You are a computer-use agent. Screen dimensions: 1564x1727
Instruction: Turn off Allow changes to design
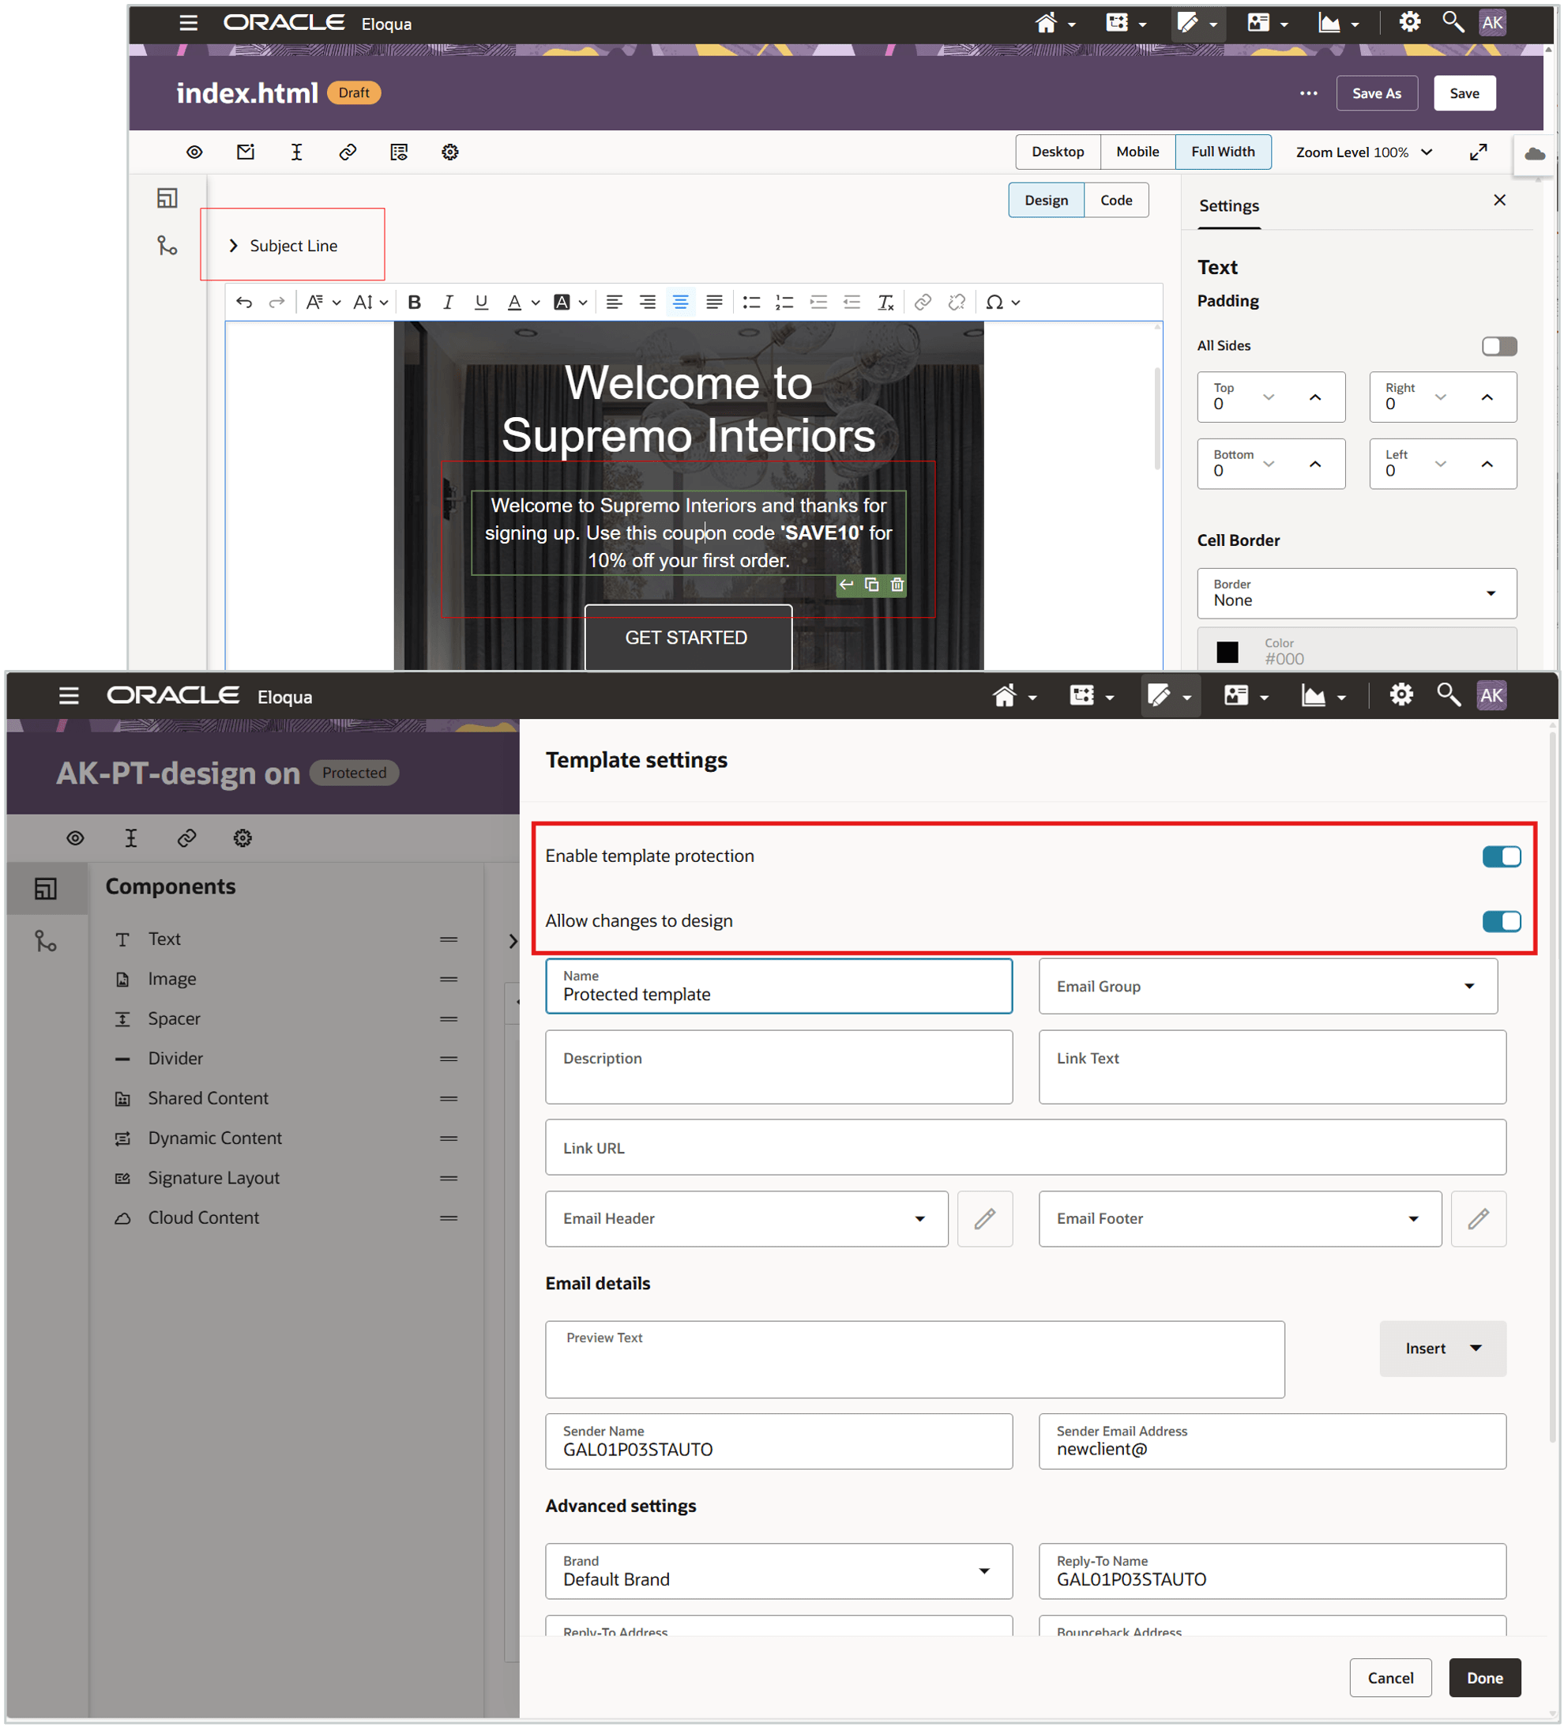point(1501,921)
